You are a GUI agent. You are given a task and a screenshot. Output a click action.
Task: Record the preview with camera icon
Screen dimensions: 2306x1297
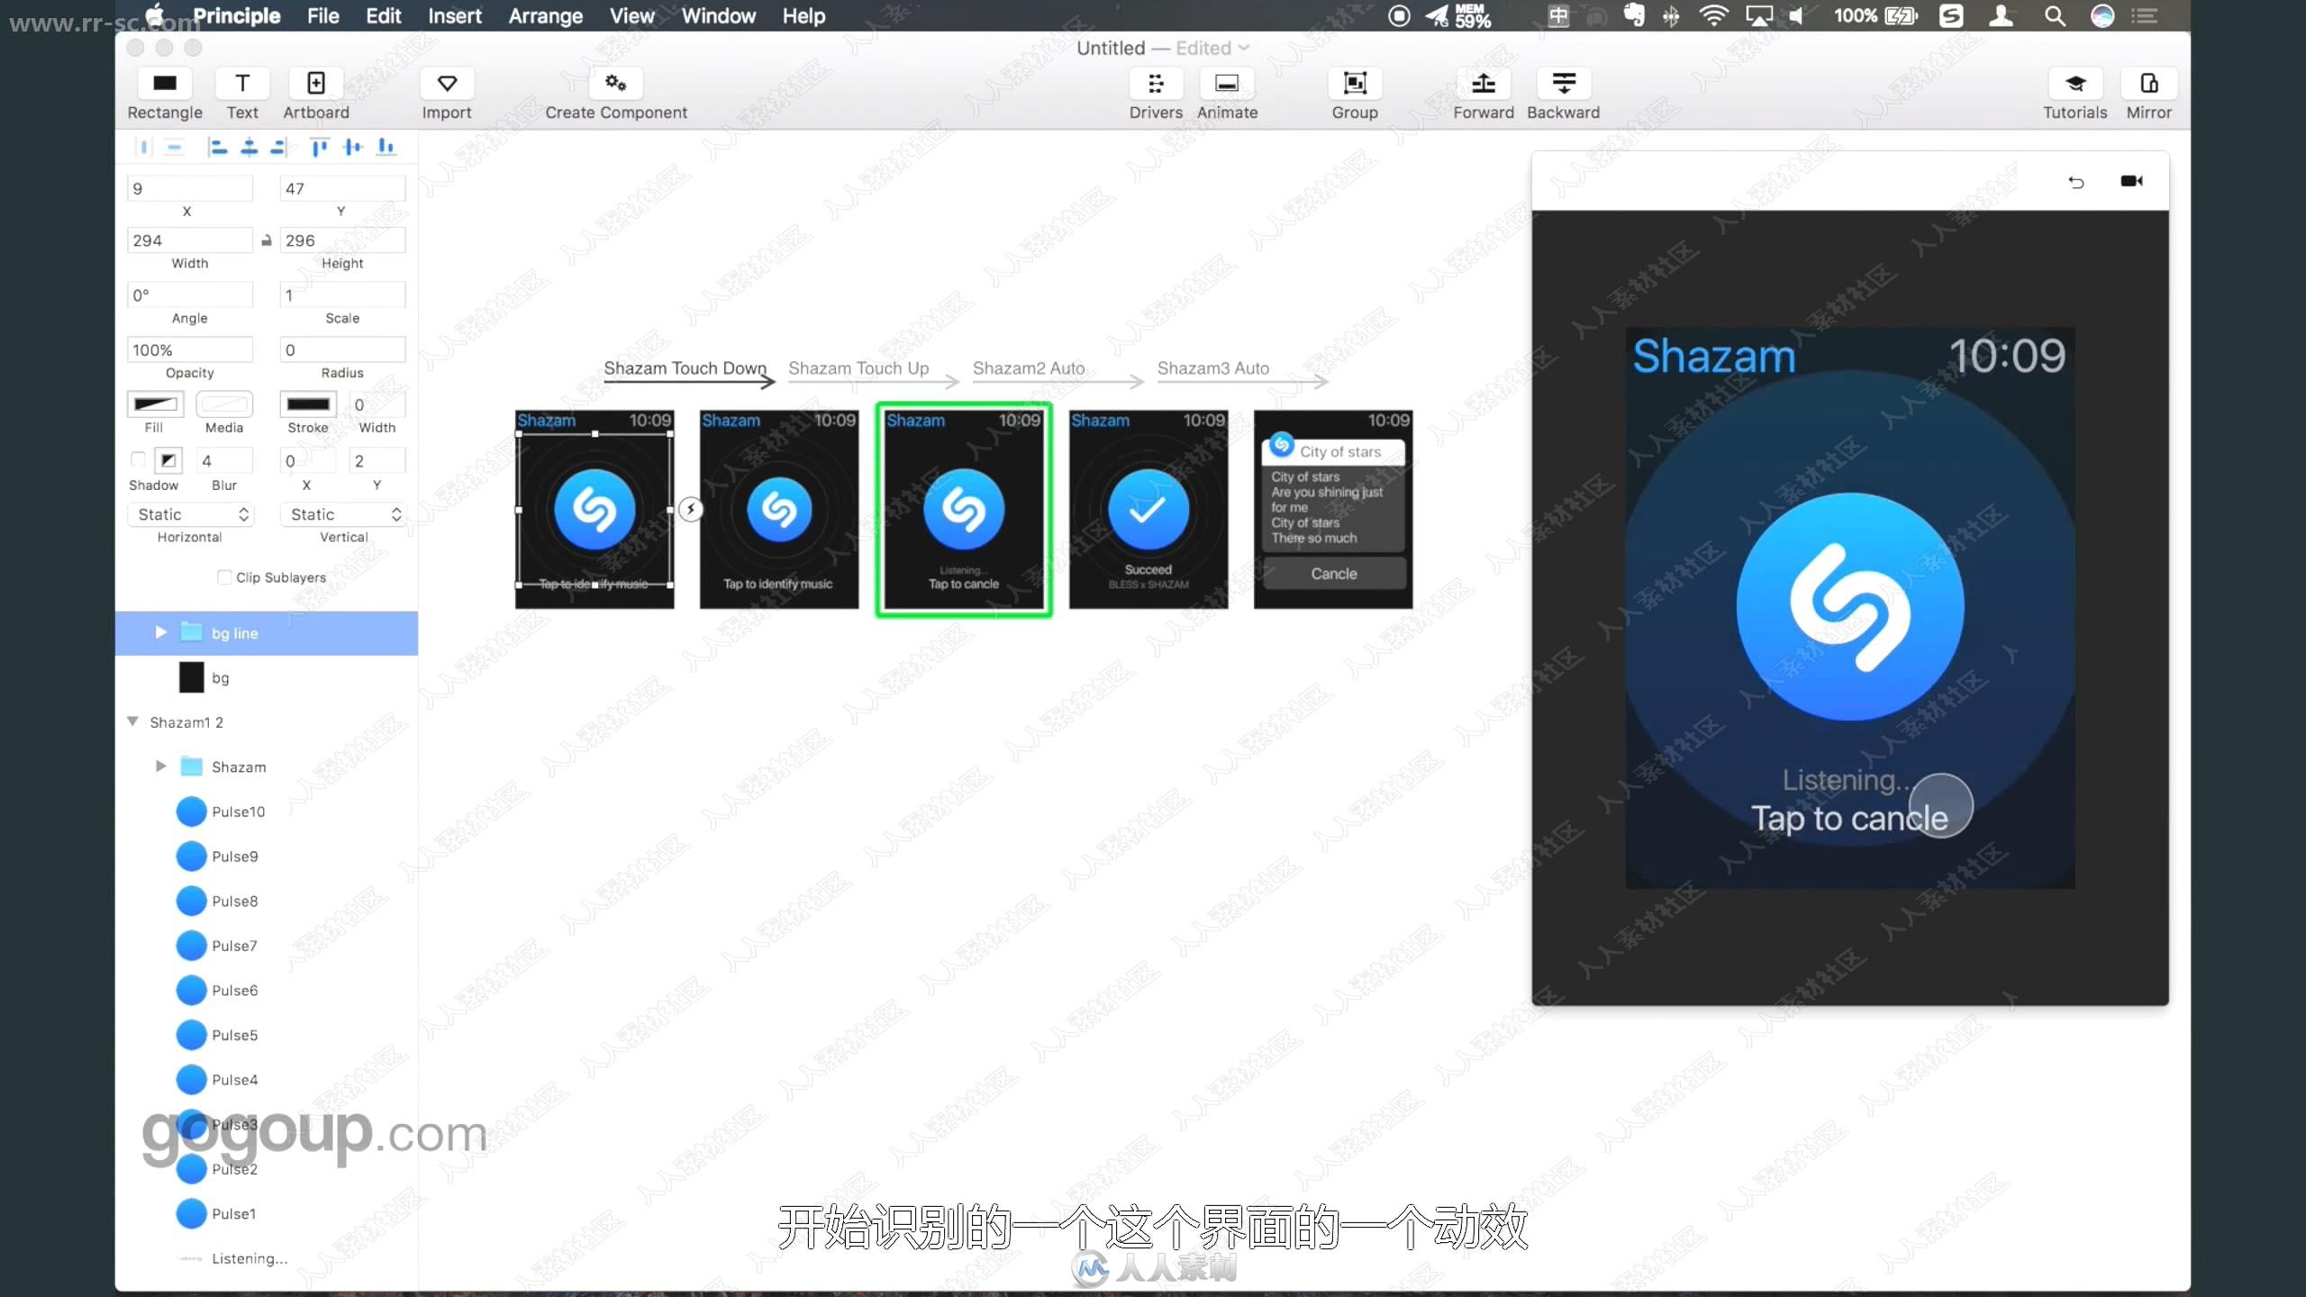pos(2131,181)
